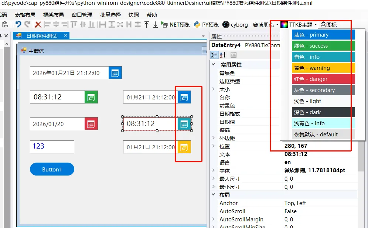Screen dimensions: 368x228
Task: Select 青色 - info menu entry
Action: (x=323, y=57)
